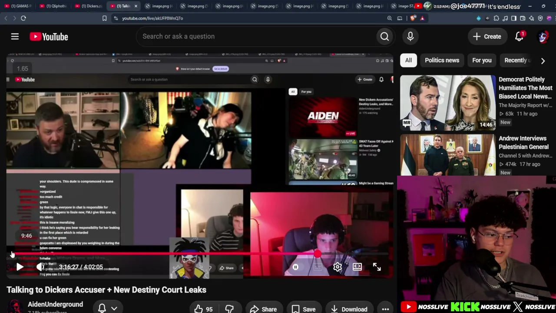556x313 pixels.
Task: Mute the video with the speaker icon
Action: (x=40, y=267)
